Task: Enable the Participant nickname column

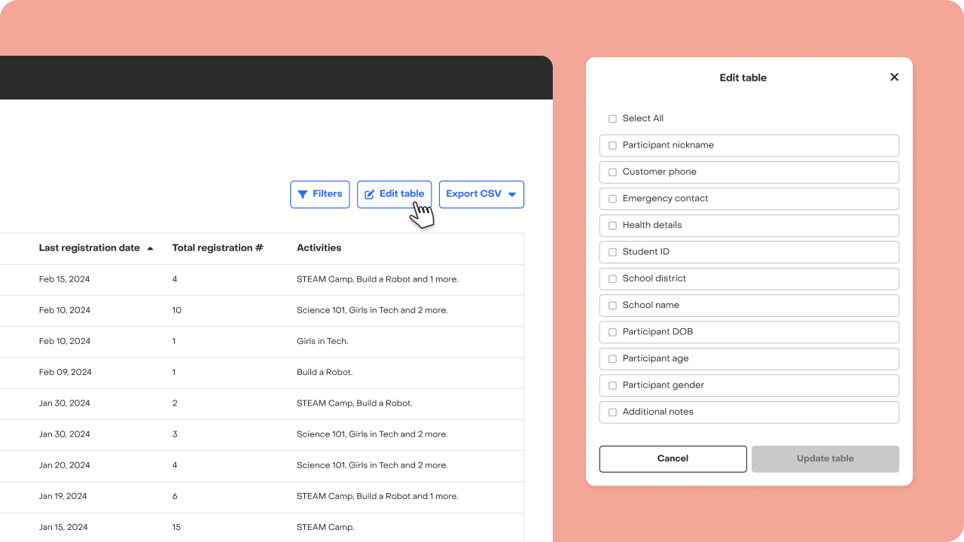Action: pos(612,145)
